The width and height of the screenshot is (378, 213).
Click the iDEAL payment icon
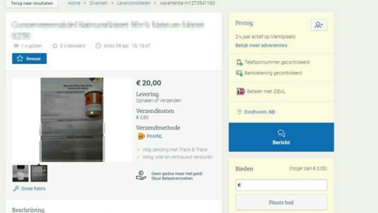[x=241, y=91]
